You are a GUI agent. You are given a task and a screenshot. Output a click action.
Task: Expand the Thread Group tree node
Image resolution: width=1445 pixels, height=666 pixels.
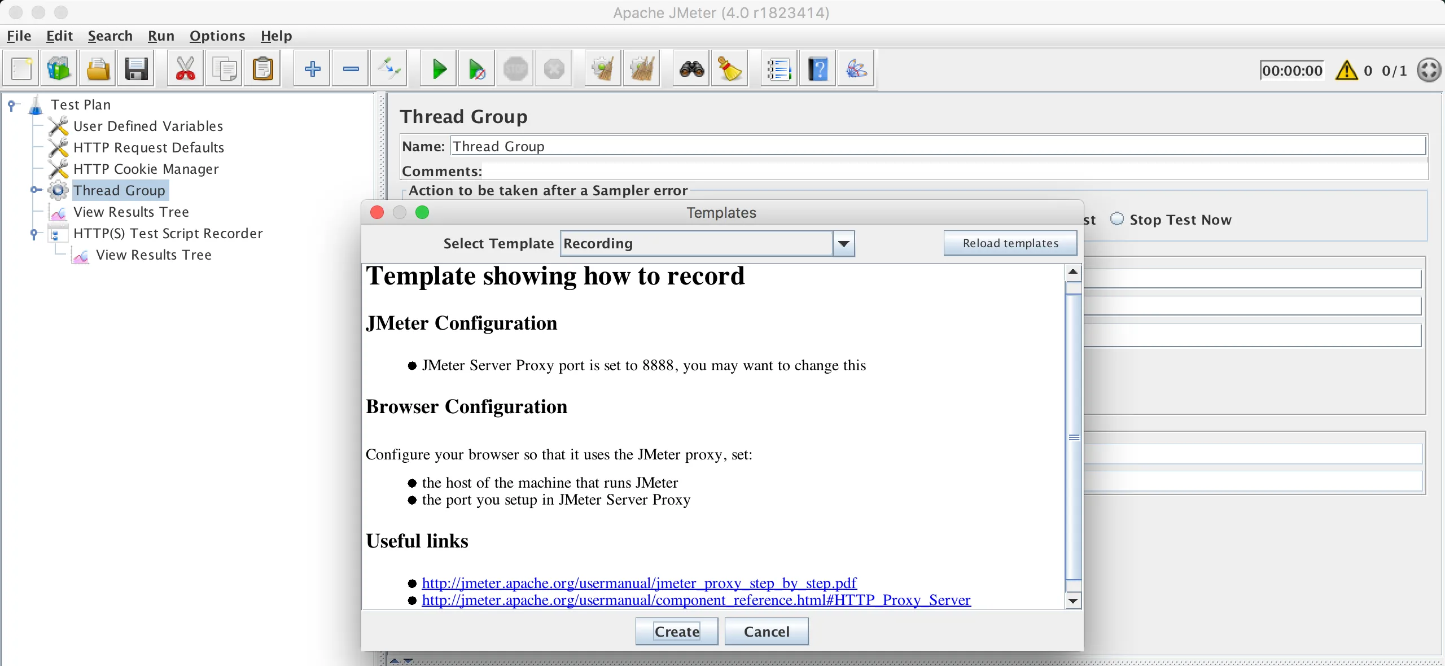point(35,190)
